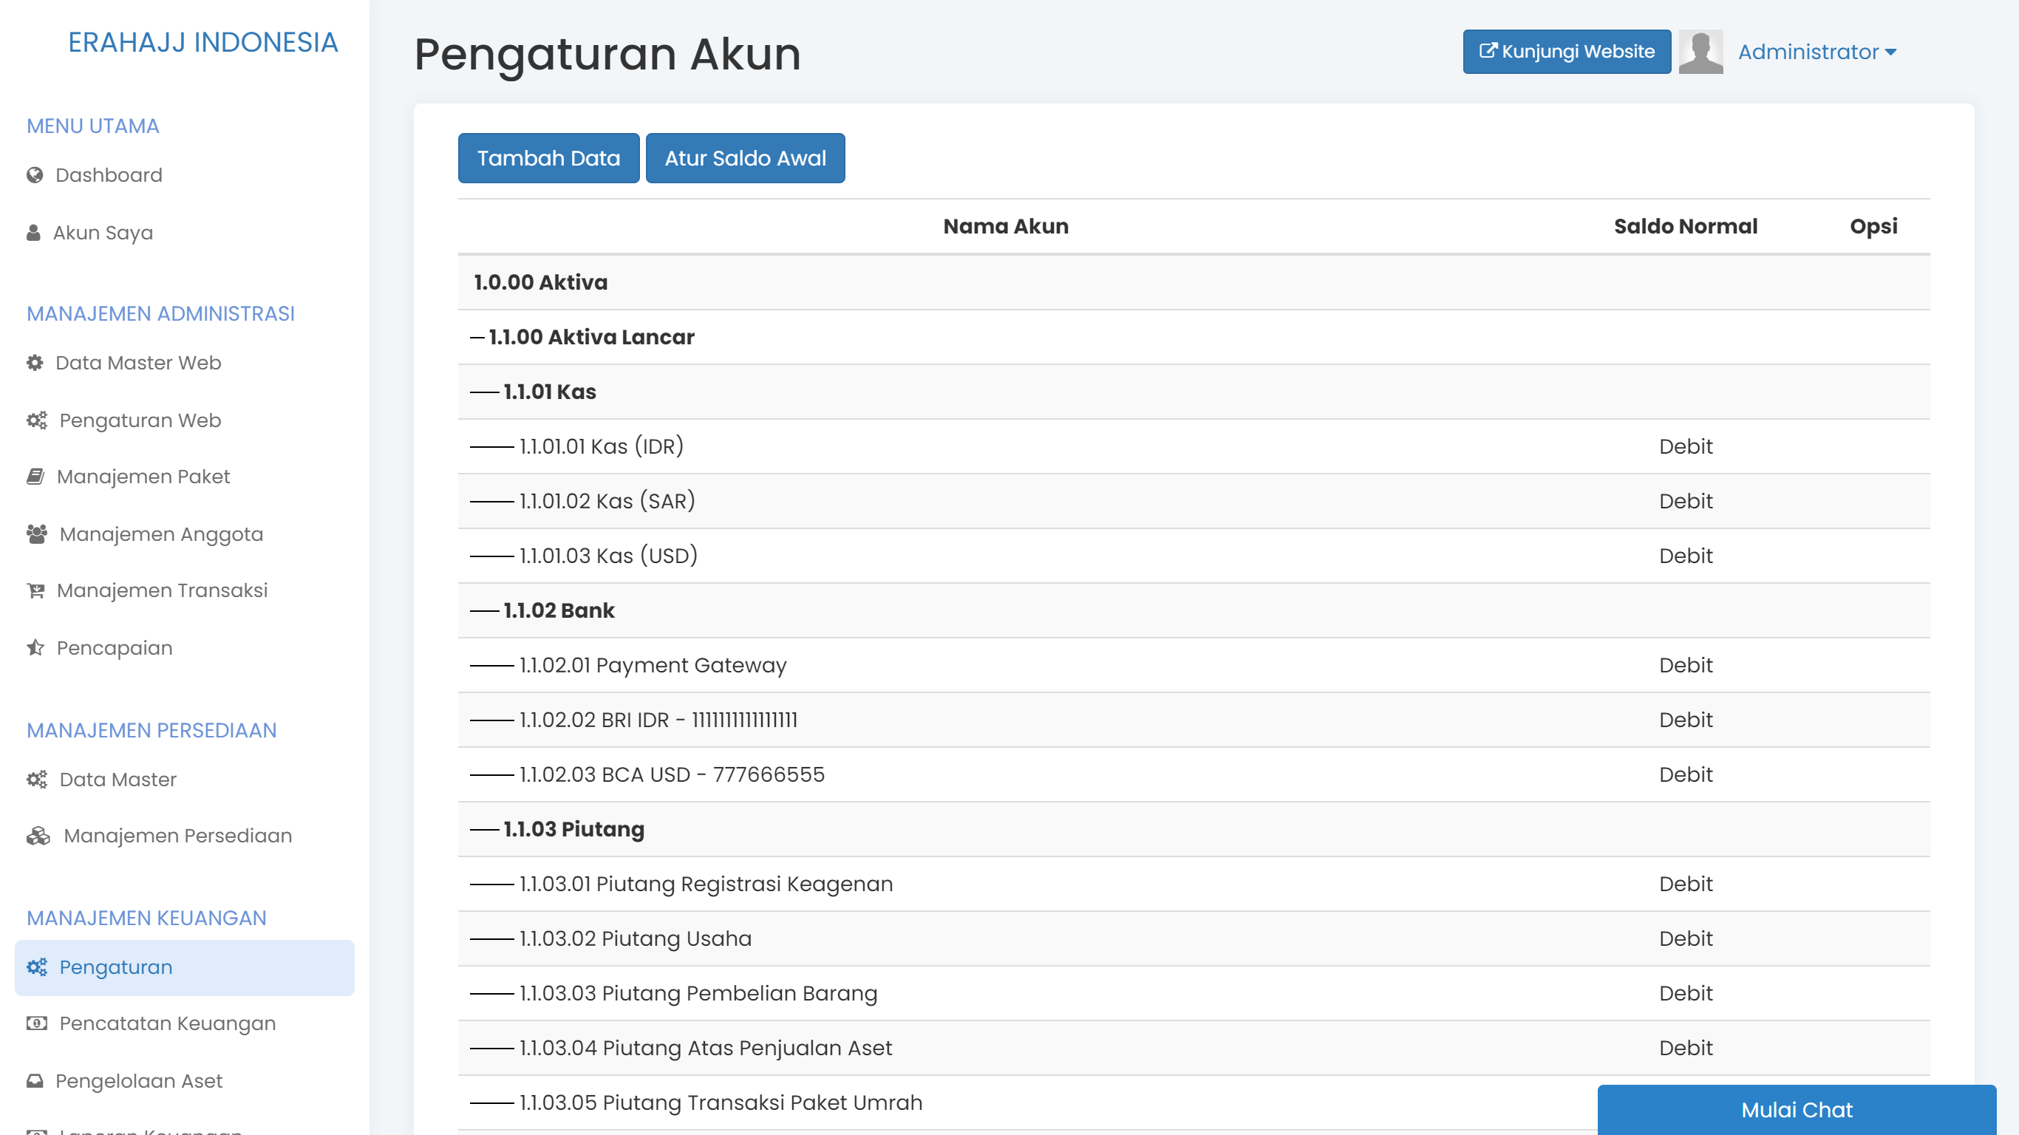This screenshot has width=2019, height=1135.
Task: Expand the 1.1.02 Bank account group
Action: (x=559, y=610)
